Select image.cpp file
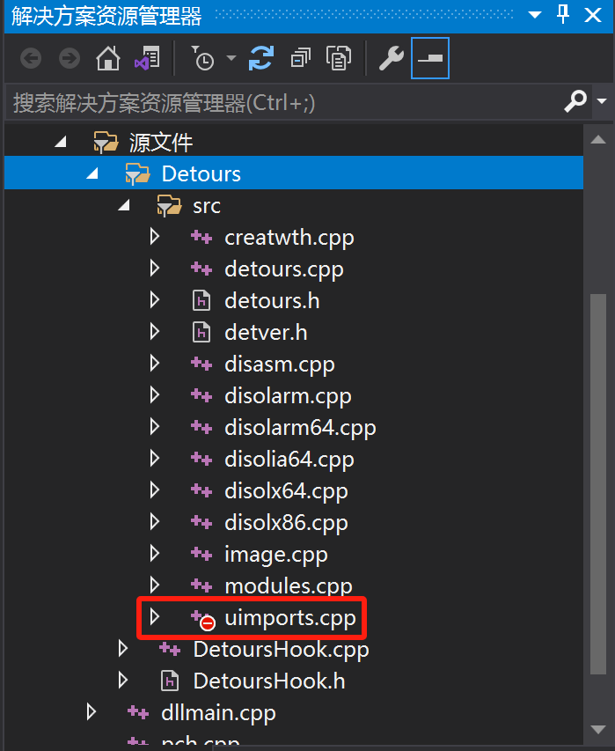 tap(276, 555)
